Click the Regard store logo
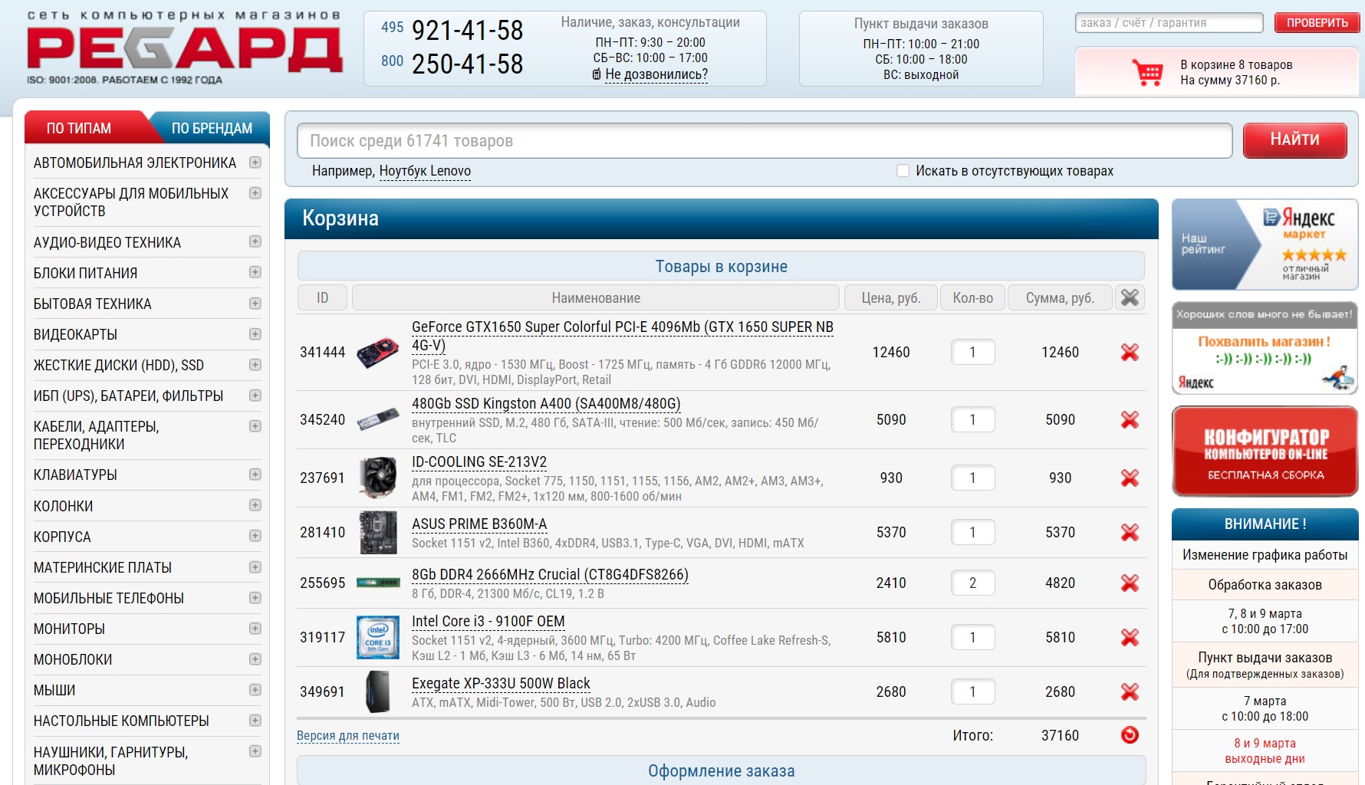This screenshot has height=785, width=1365. click(x=184, y=48)
